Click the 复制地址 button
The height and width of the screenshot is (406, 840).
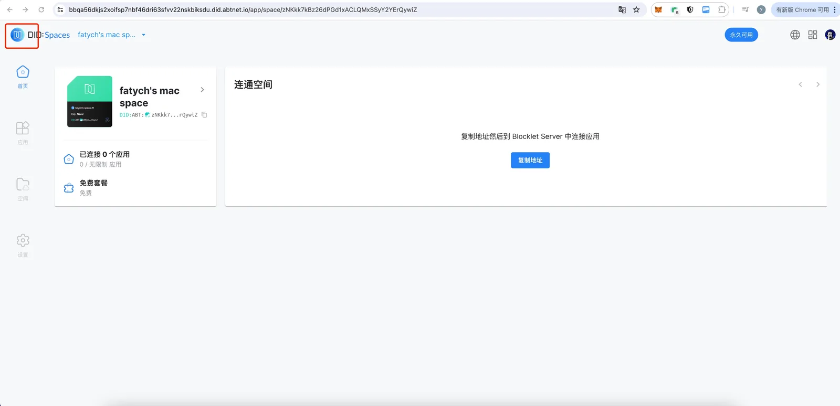[x=530, y=161]
